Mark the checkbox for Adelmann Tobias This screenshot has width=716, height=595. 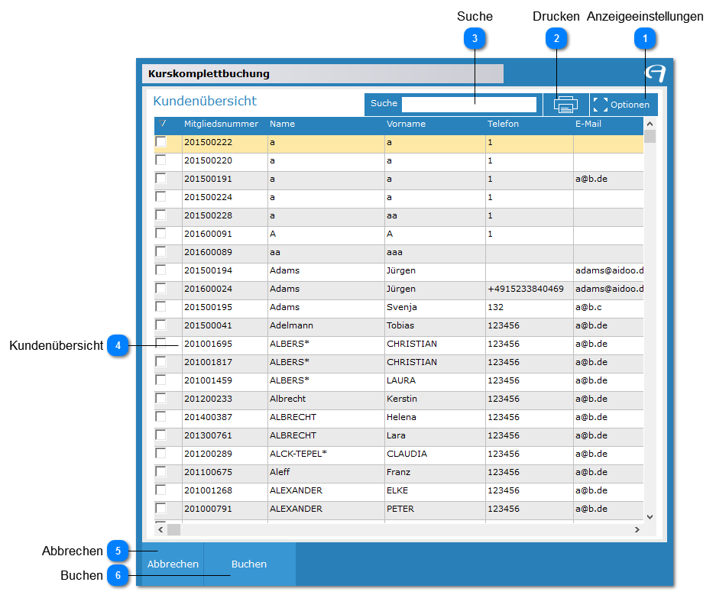pyautogui.click(x=160, y=325)
